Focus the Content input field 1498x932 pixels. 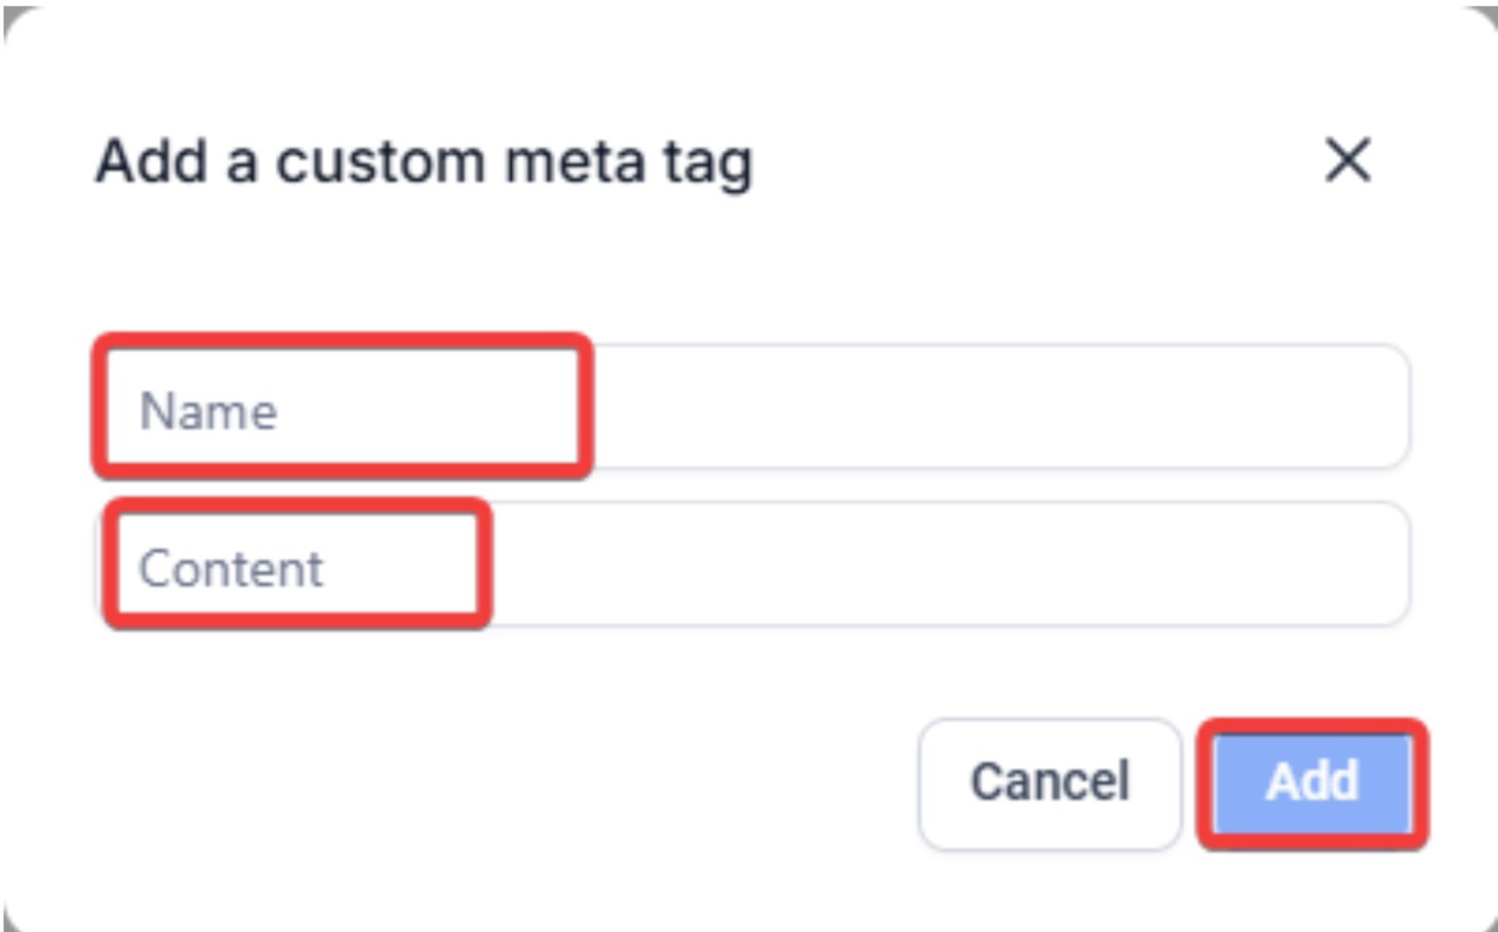point(753,564)
